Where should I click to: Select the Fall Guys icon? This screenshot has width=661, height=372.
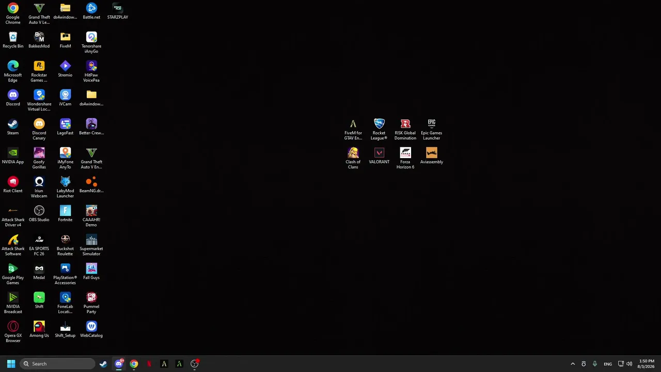coord(91,271)
